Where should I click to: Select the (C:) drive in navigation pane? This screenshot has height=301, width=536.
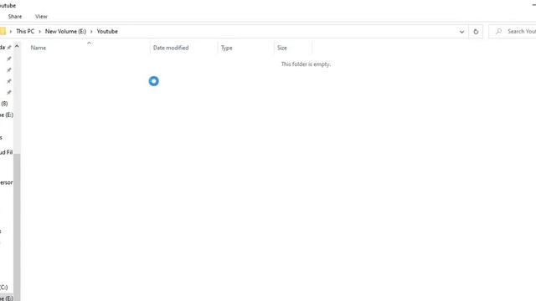tap(3, 287)
